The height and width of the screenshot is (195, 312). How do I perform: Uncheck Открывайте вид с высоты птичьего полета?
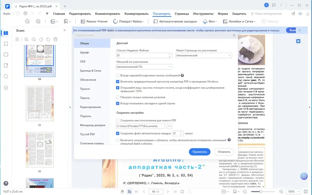point(118,88)
